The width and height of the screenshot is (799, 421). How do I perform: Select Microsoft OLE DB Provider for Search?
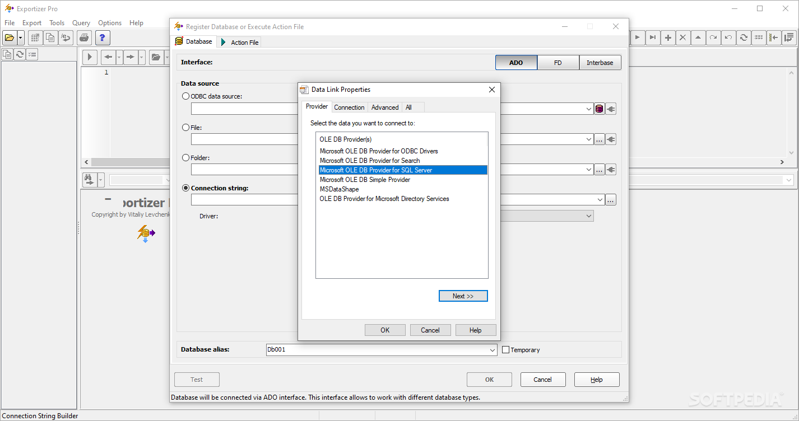(370, 161)
